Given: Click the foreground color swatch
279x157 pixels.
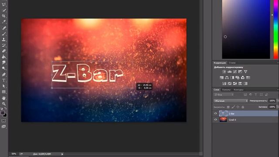Looking at the screenshot, I should pos(3,113).
